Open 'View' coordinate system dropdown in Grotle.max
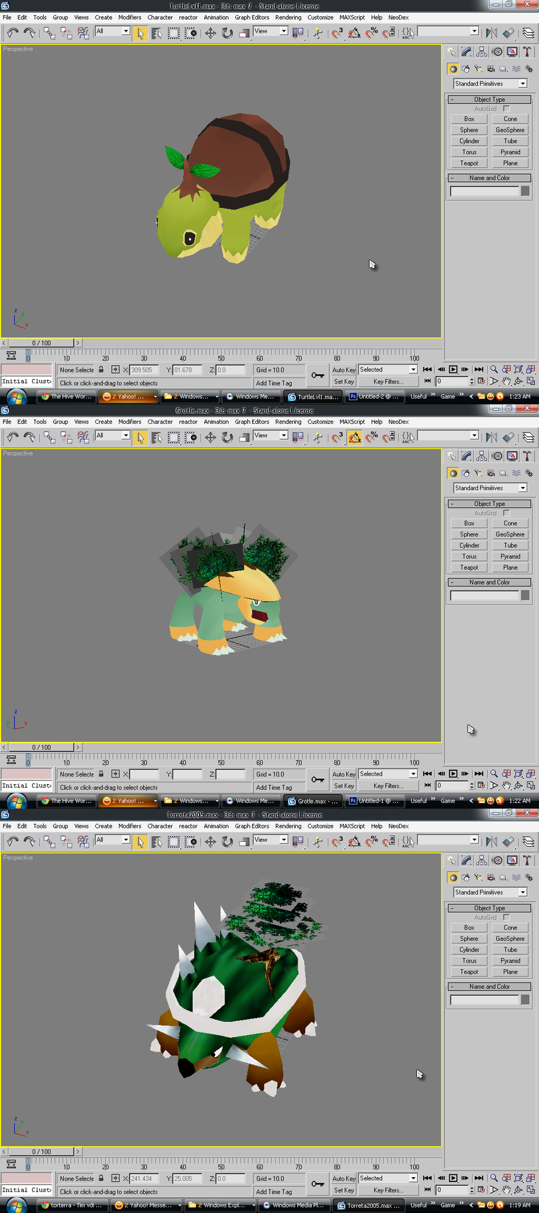 coord(270,435)
